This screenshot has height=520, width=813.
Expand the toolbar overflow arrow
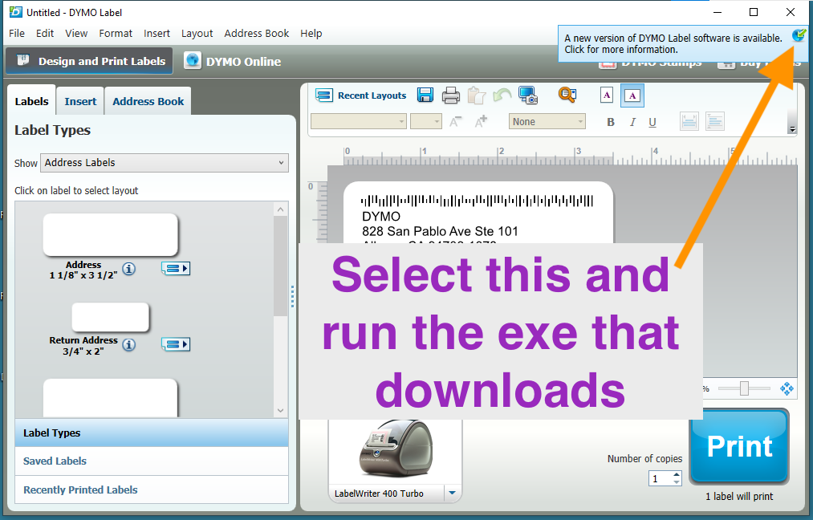pos(792,129)
